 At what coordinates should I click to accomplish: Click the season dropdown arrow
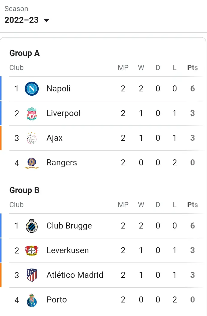46,20
